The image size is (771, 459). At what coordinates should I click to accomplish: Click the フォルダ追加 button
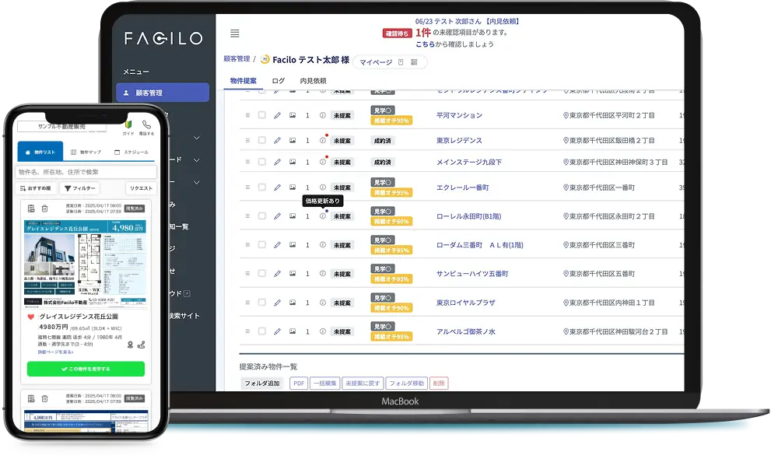click(262, 384)
